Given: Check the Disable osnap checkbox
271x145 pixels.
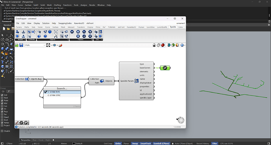Looking at the screenshot, I should point(2,131).
